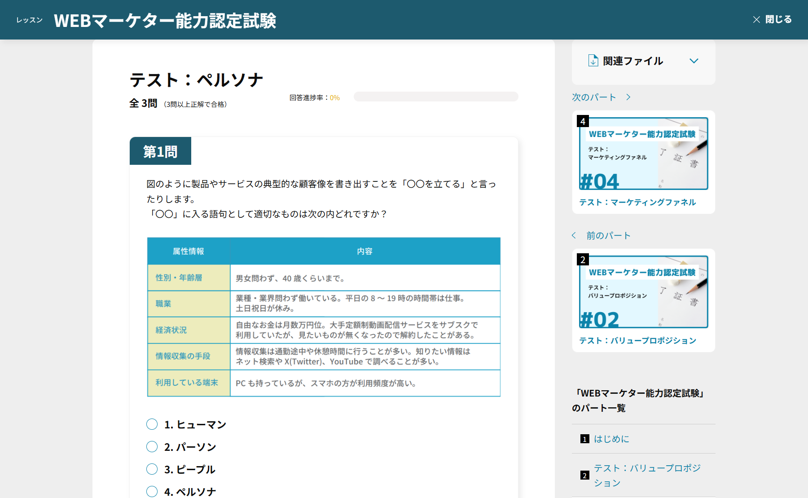Open テスト：バリュープロポジション link below thumbnail #02

click(x=638, y=340)
